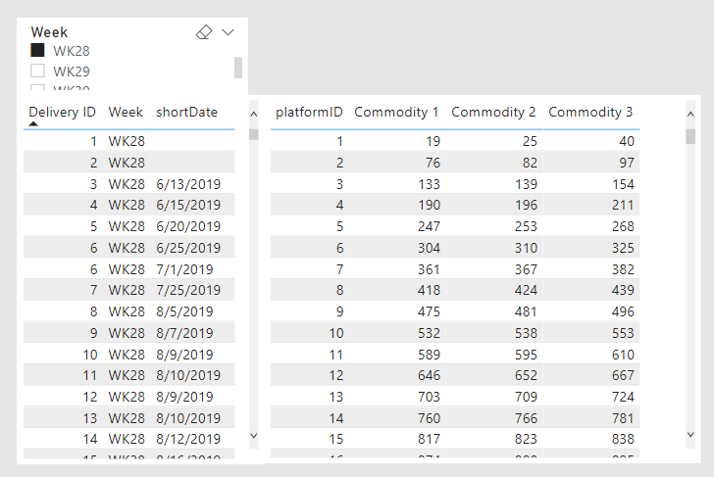
Task: Select Commodity 3 value 382
Action: pos(623,269)
